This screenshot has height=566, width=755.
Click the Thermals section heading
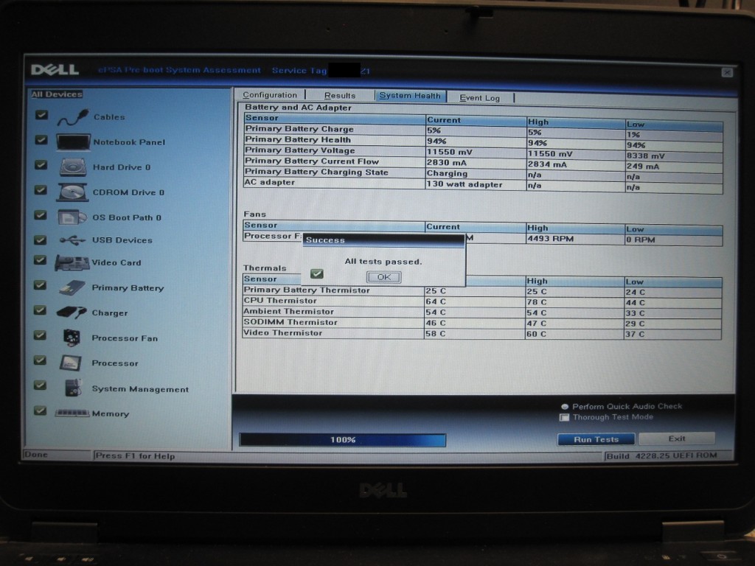pos(265,268)
